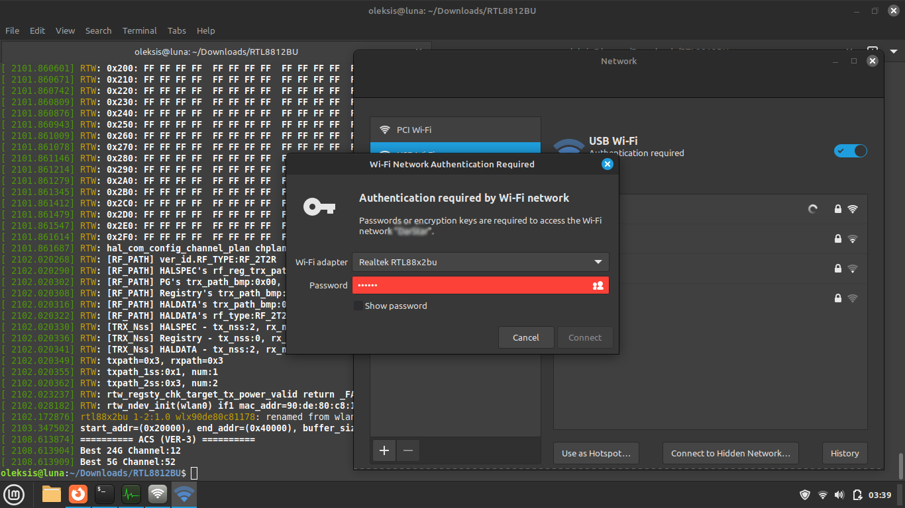Add a new connection with the plus button

click(384, 450)
